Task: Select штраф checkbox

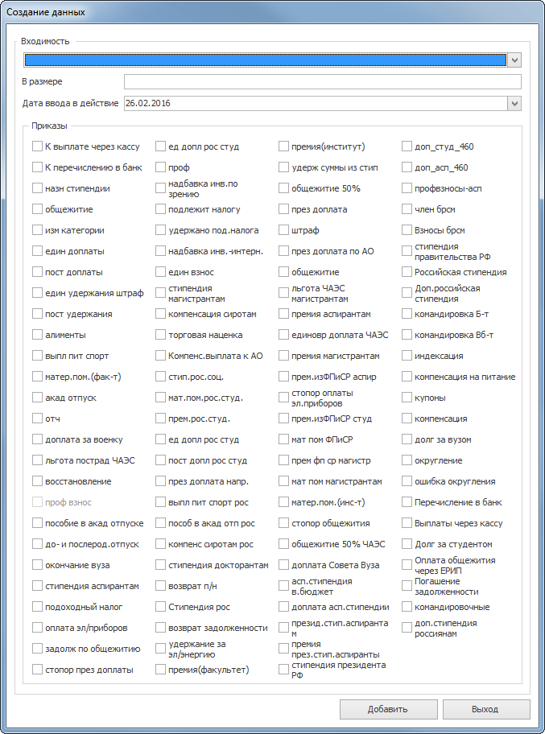Action: (x=283, y=230)
